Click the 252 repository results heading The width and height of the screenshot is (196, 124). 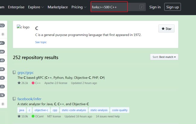point(36,58)
